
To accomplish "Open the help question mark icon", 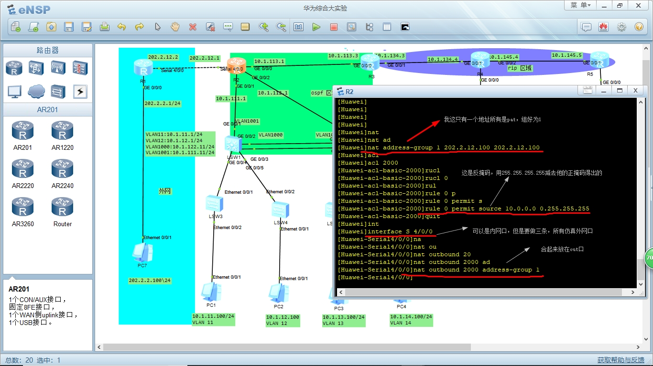I will tap(639, 27).
